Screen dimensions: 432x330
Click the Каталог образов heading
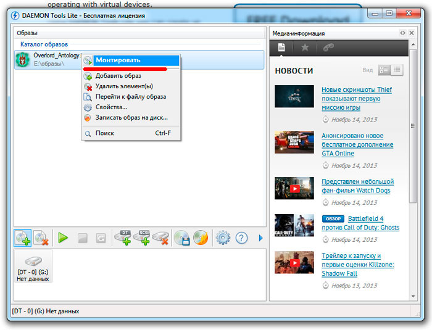coord(44,44)
